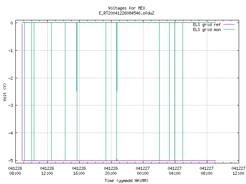Click the x-axis label 041226 12:00
246x184 pixels.
(x=47, y=171)
